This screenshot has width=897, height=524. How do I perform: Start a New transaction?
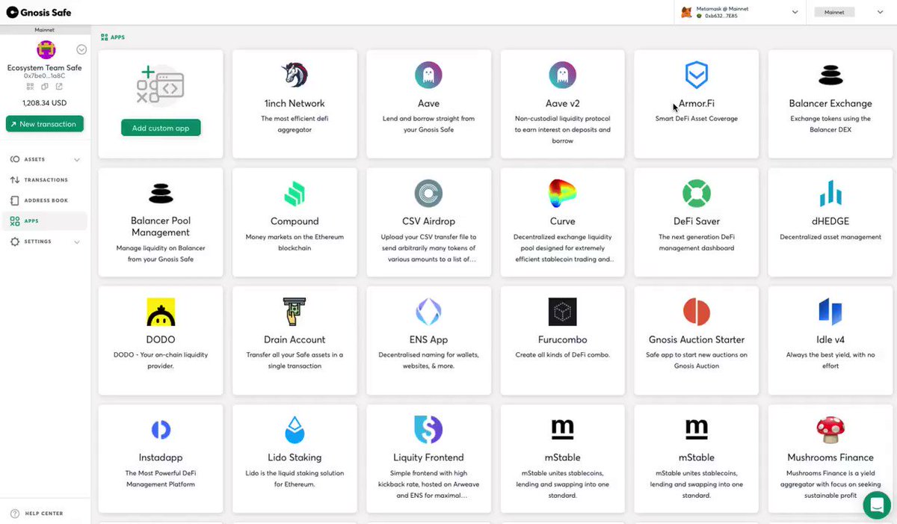[44, 123]
